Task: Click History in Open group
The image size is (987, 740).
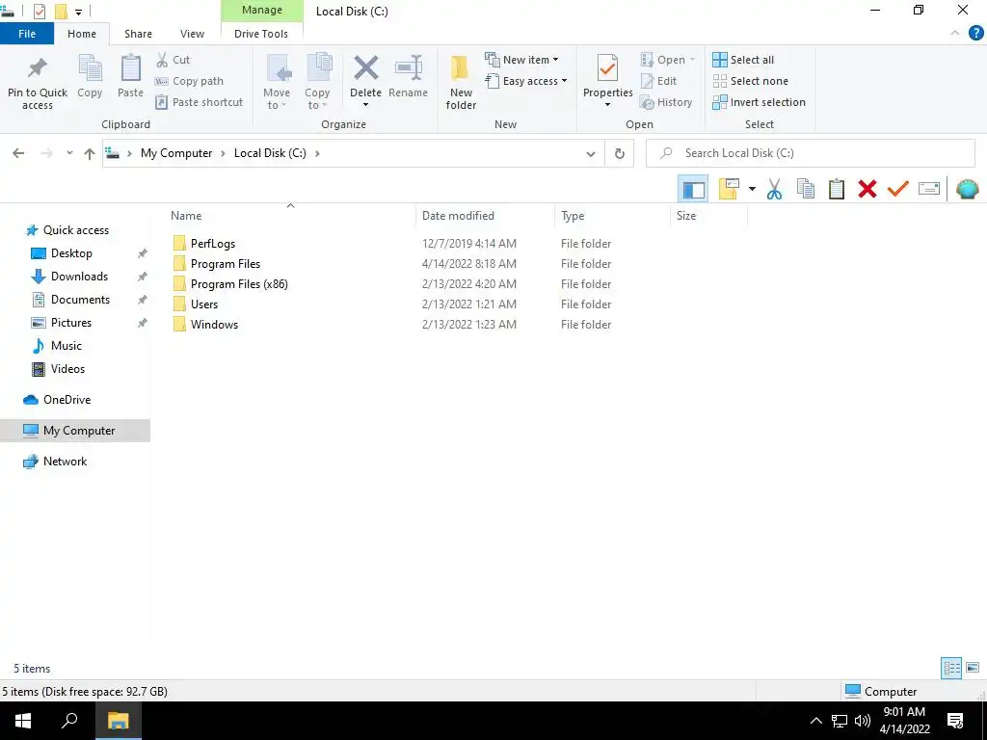Action: coord(666,102)
